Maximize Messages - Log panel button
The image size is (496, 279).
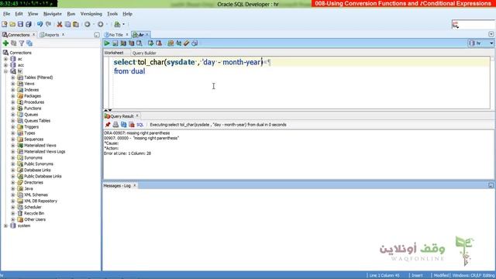pos(491,185)
